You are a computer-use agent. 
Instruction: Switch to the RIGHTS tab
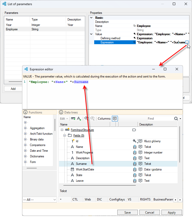(145, 199)
